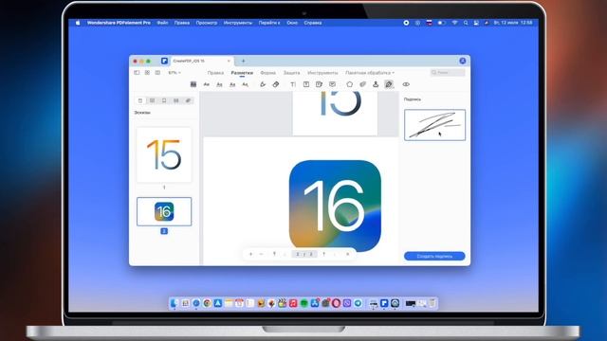This screenshot has height=341, width=607.
Task: Switch to the Защита tab
Action: (291, 73)
